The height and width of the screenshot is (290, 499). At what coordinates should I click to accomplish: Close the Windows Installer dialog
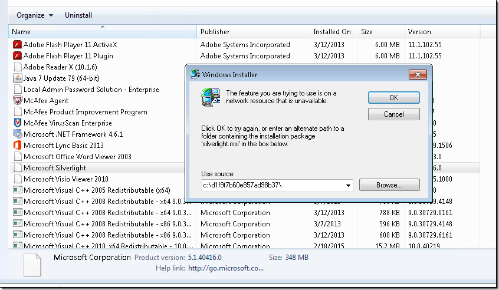(x=418, y=74)
